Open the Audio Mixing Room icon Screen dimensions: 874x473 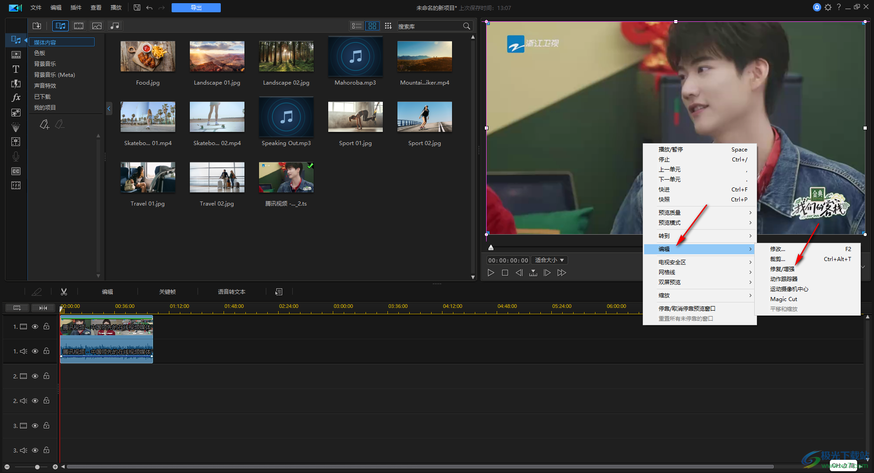point(16,156)
